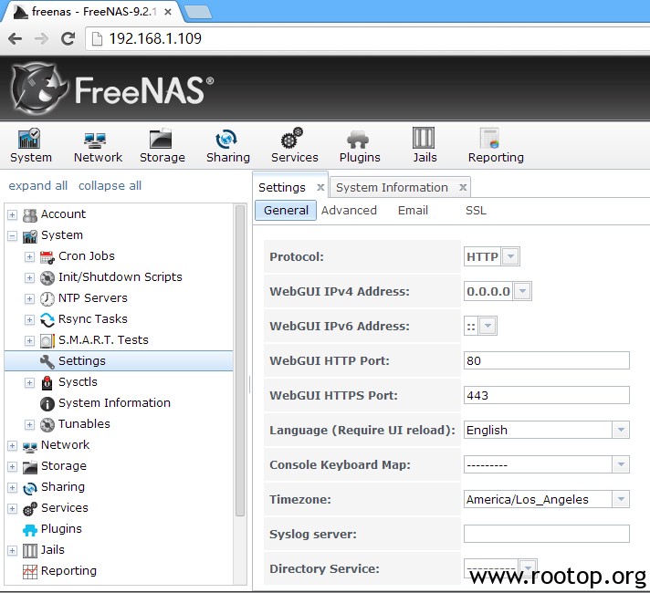
Task: Expand the Account tree node
Action: coord(13,214)
